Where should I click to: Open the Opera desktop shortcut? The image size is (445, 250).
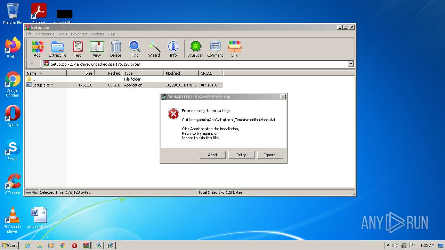coord(13,116)
